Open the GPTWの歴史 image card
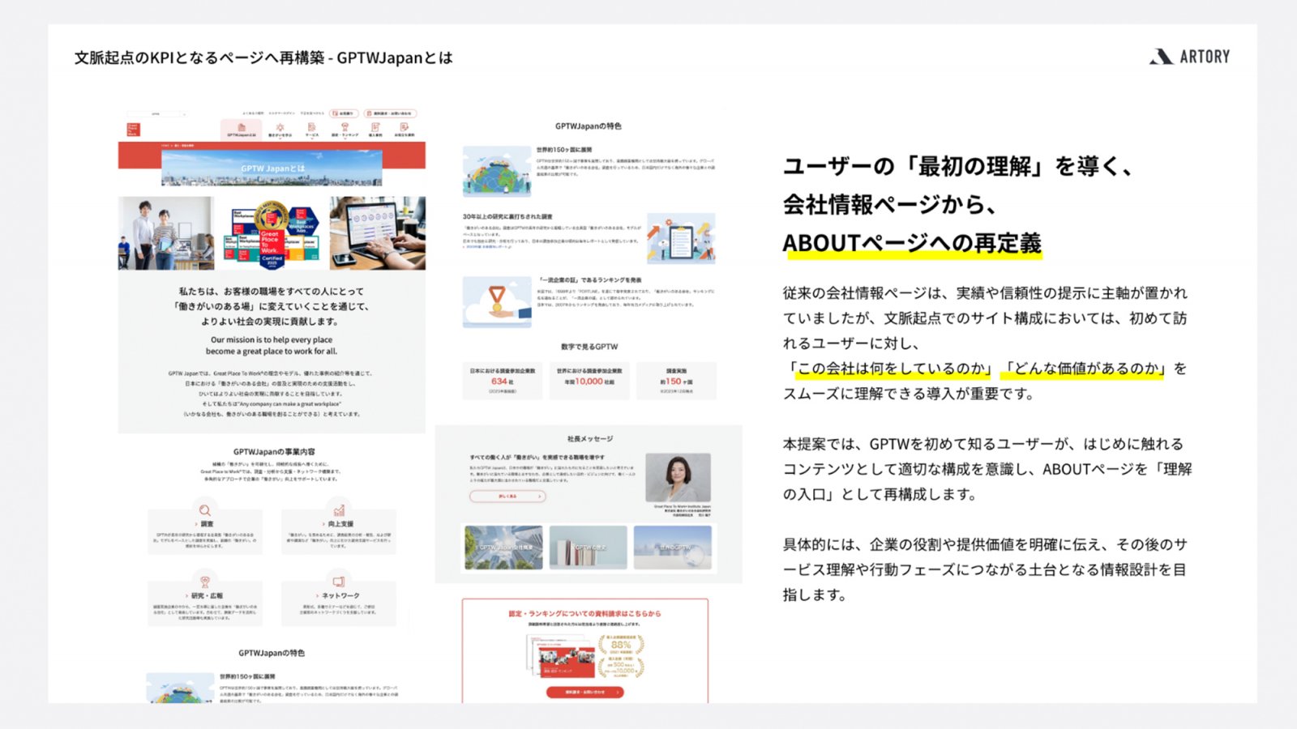This screenshot has height=729, width=1297. click(589, 548)
